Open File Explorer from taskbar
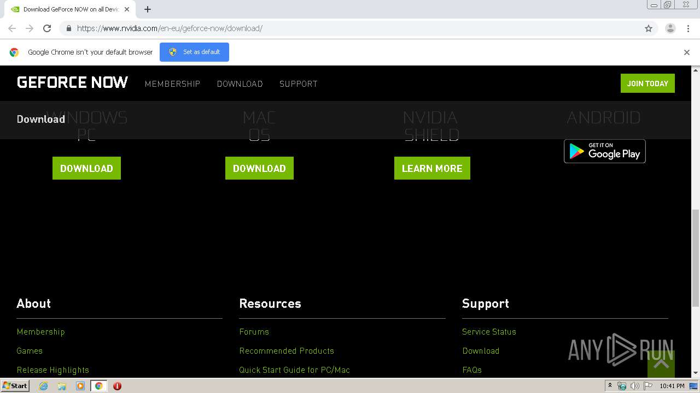The image size is (700, 393). [62, 386]
